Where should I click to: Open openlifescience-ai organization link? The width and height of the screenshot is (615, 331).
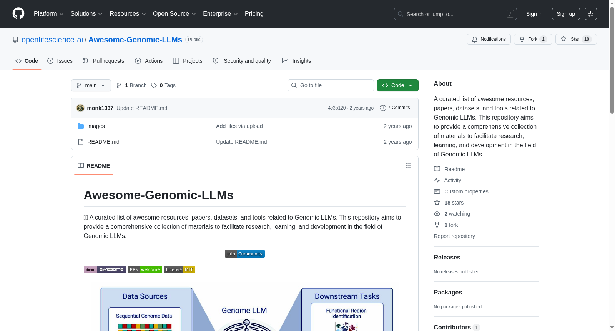pos(52,40)
